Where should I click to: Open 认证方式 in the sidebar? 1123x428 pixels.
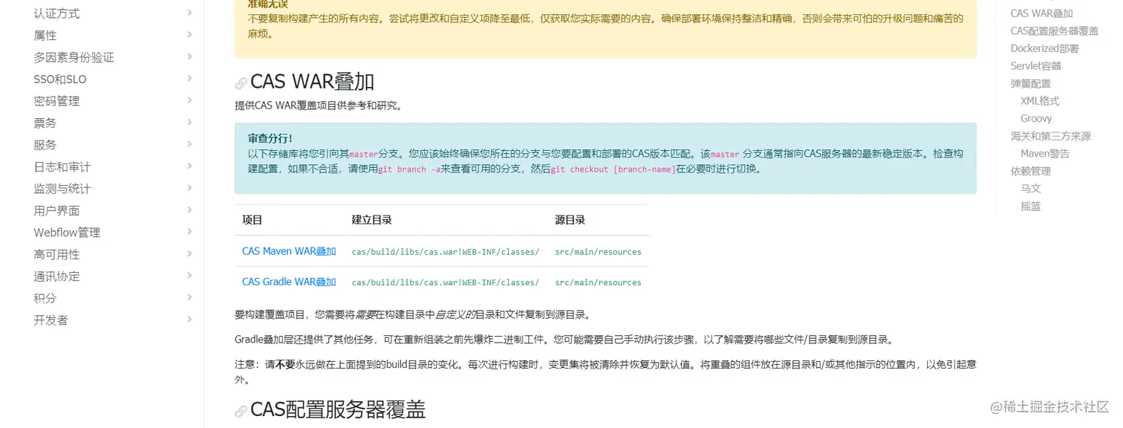(56, 13)
